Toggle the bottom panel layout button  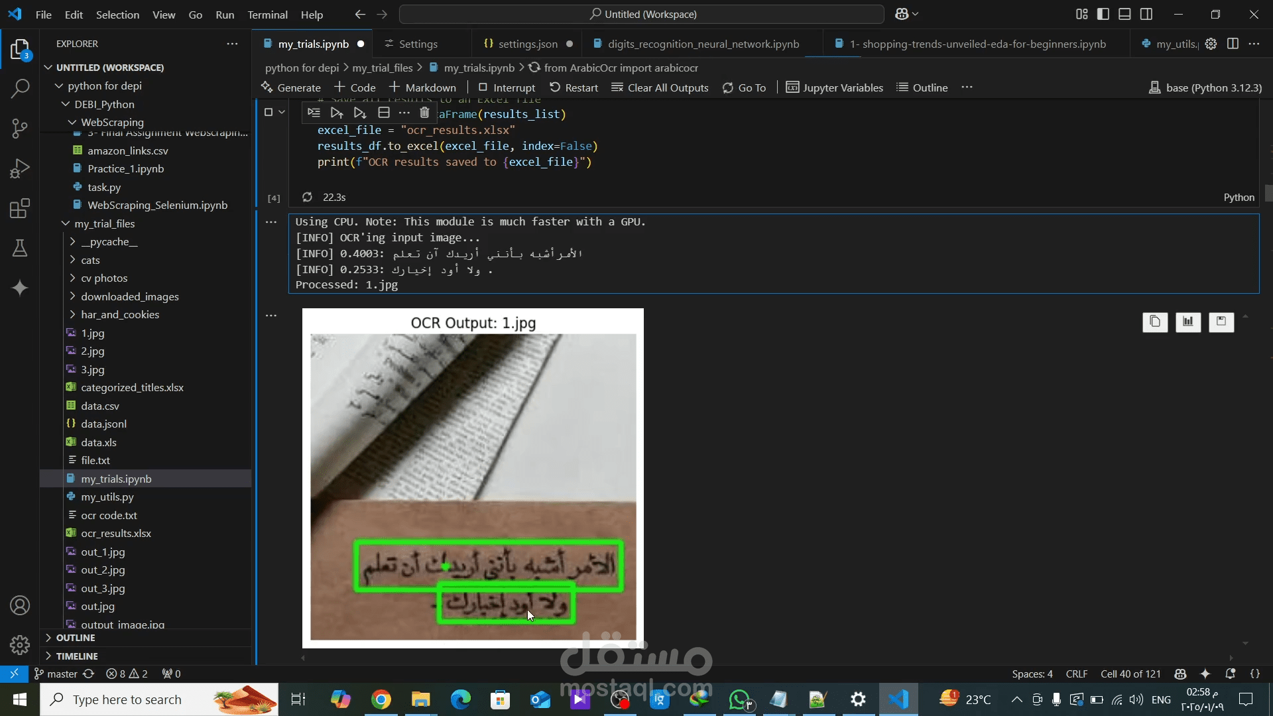(x=1124, y=14)
